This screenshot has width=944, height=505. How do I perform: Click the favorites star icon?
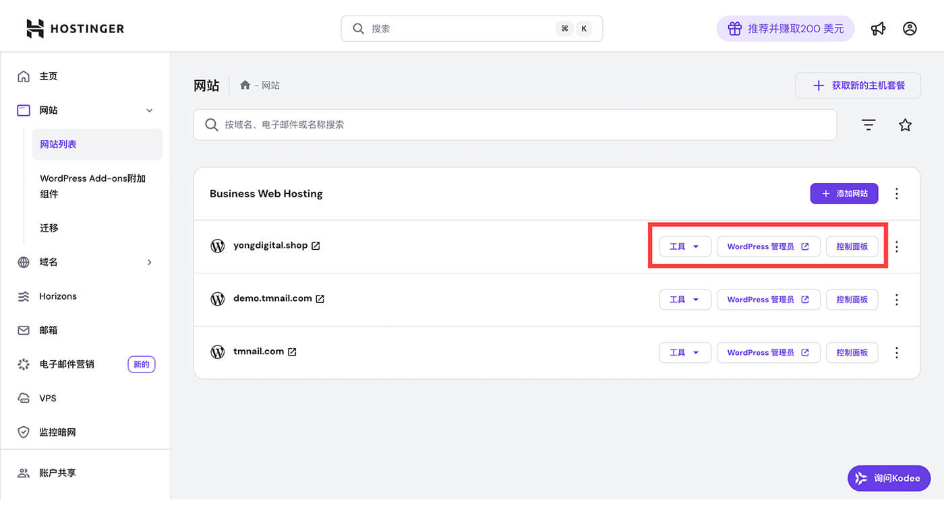coord(905,125)
